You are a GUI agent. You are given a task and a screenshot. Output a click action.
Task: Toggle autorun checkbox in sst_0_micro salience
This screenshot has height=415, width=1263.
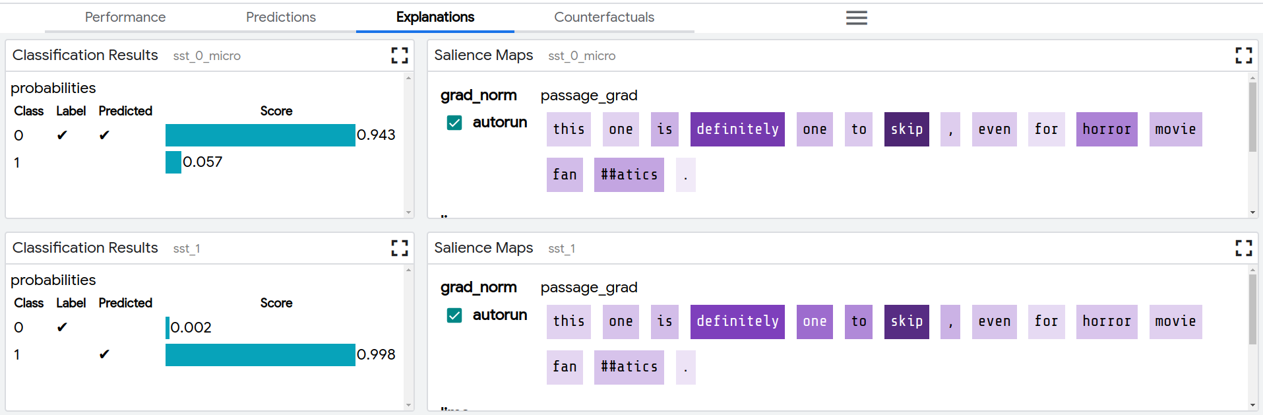[x=454, y=123]
